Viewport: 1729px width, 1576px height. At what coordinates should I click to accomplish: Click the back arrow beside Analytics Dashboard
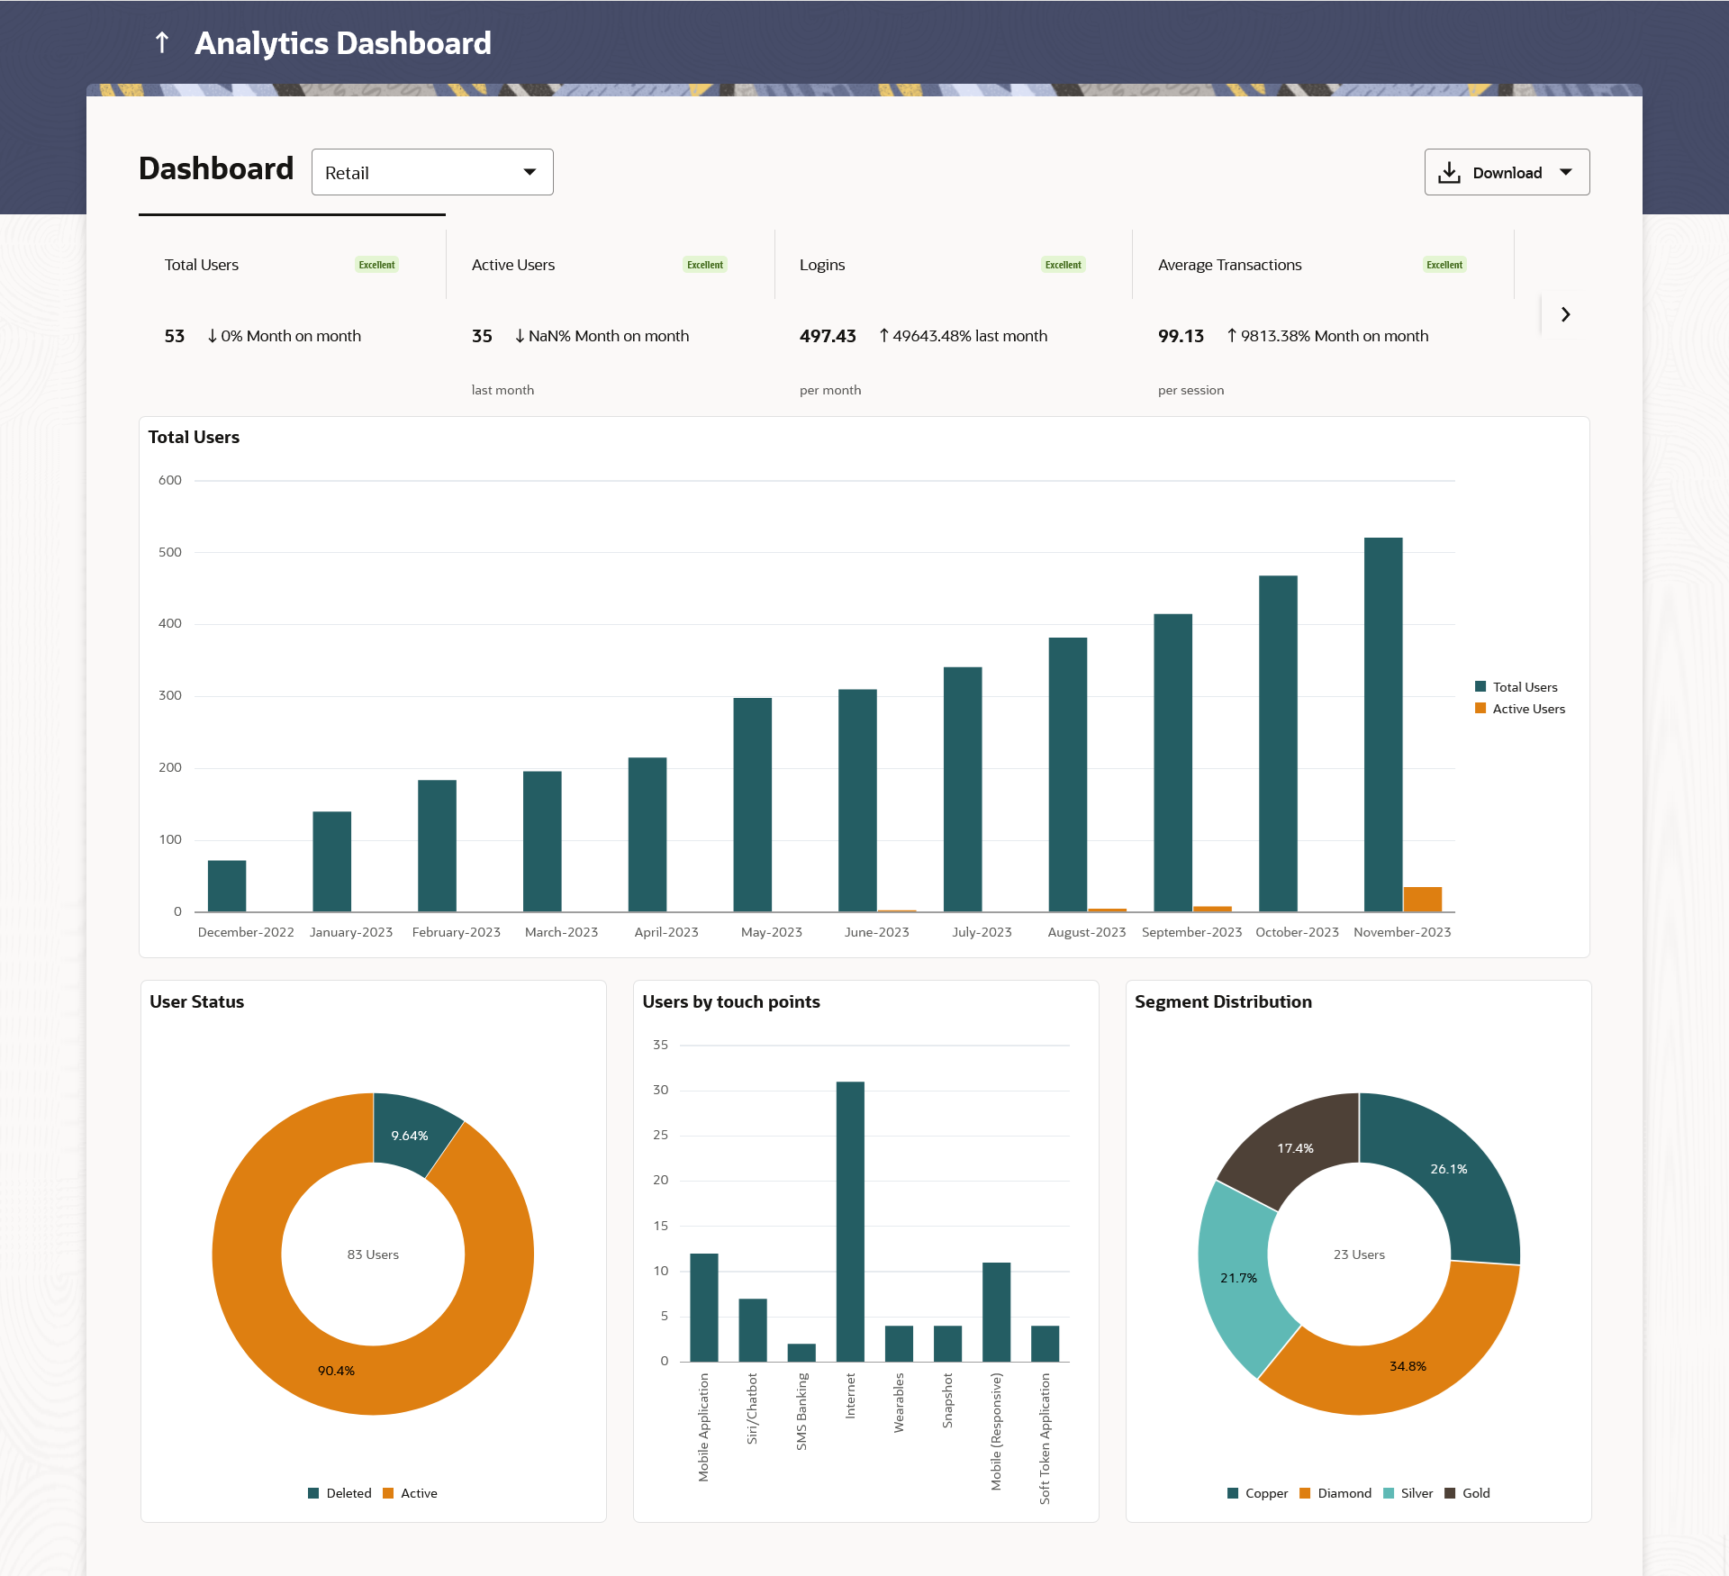click(x=162, y=42)
